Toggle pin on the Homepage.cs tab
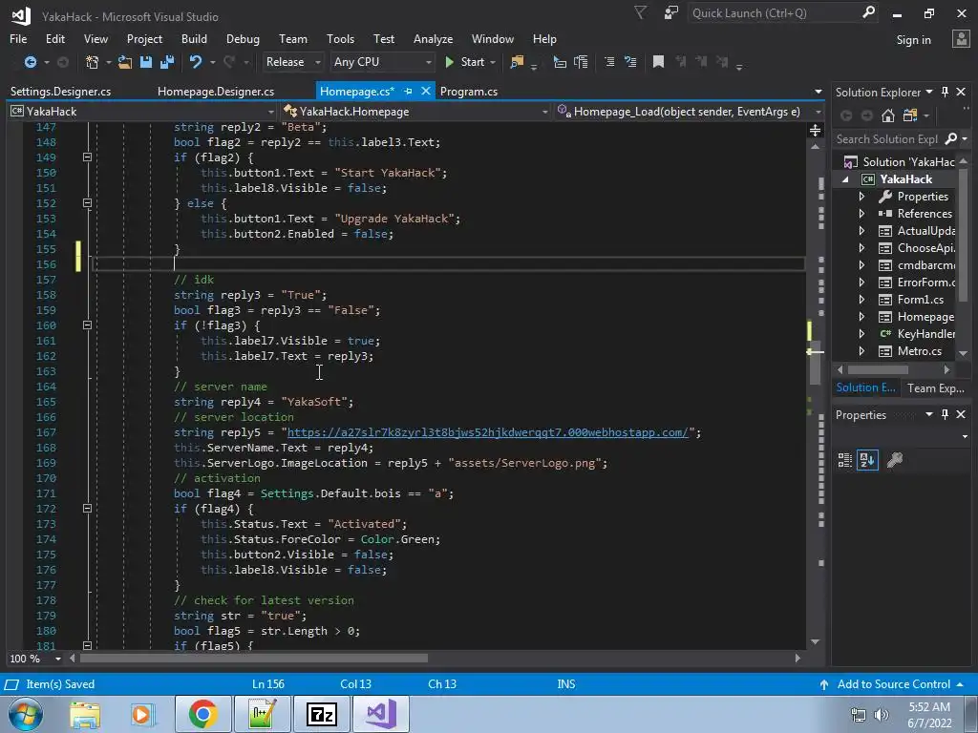 pos(408,91)
